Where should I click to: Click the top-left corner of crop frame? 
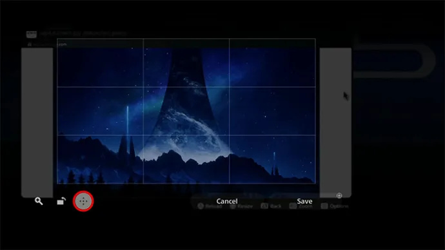click(x=57, y=39)
